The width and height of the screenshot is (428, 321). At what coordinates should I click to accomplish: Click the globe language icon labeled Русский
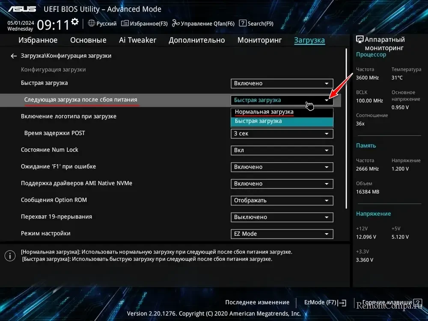[x=92, y=24]
